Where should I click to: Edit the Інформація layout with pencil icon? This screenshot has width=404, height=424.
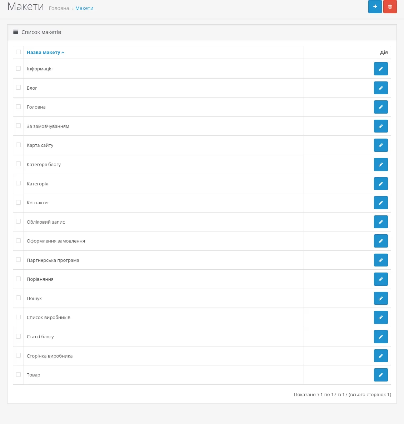381,69
